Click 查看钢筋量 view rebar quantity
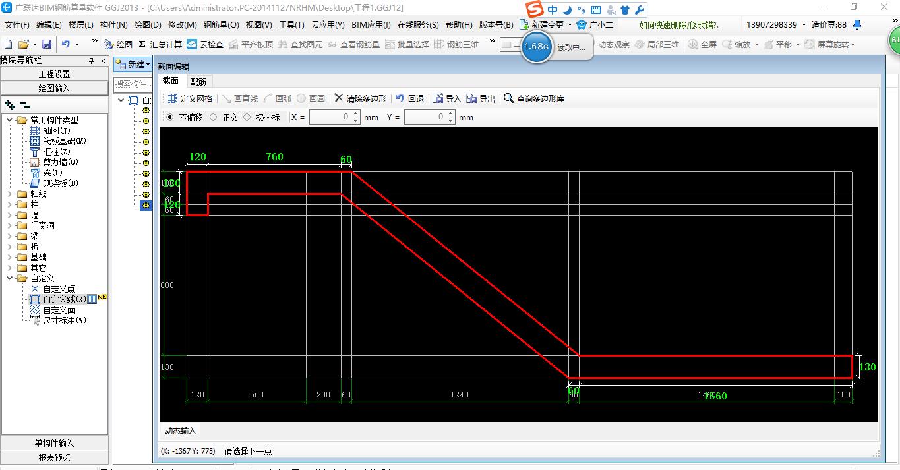900x470 pixels. [353, 44]
